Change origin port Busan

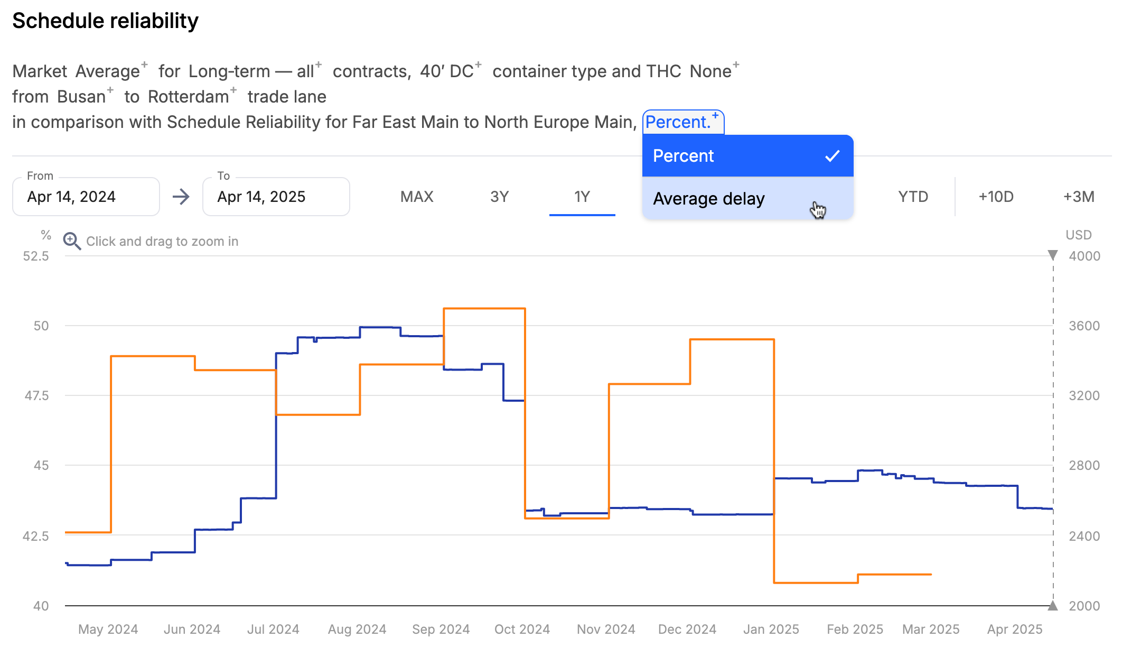(x=85, y=97)
